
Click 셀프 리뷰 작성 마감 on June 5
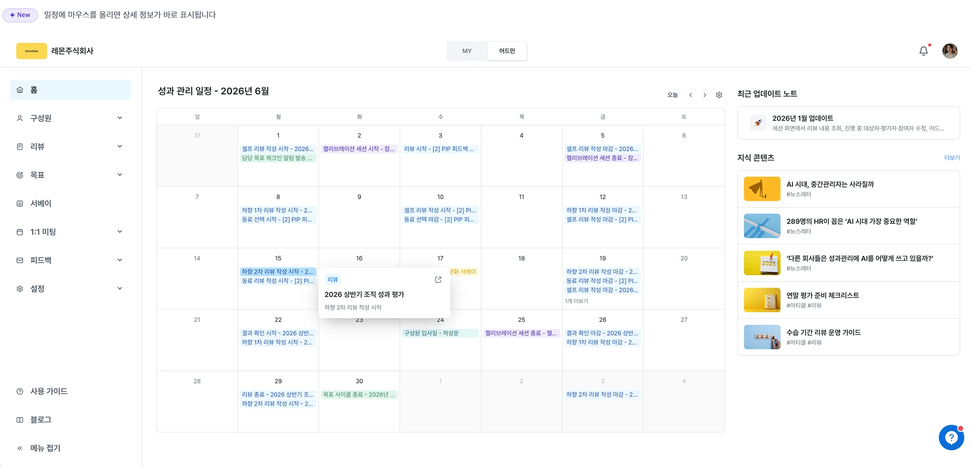coord(602,149)
